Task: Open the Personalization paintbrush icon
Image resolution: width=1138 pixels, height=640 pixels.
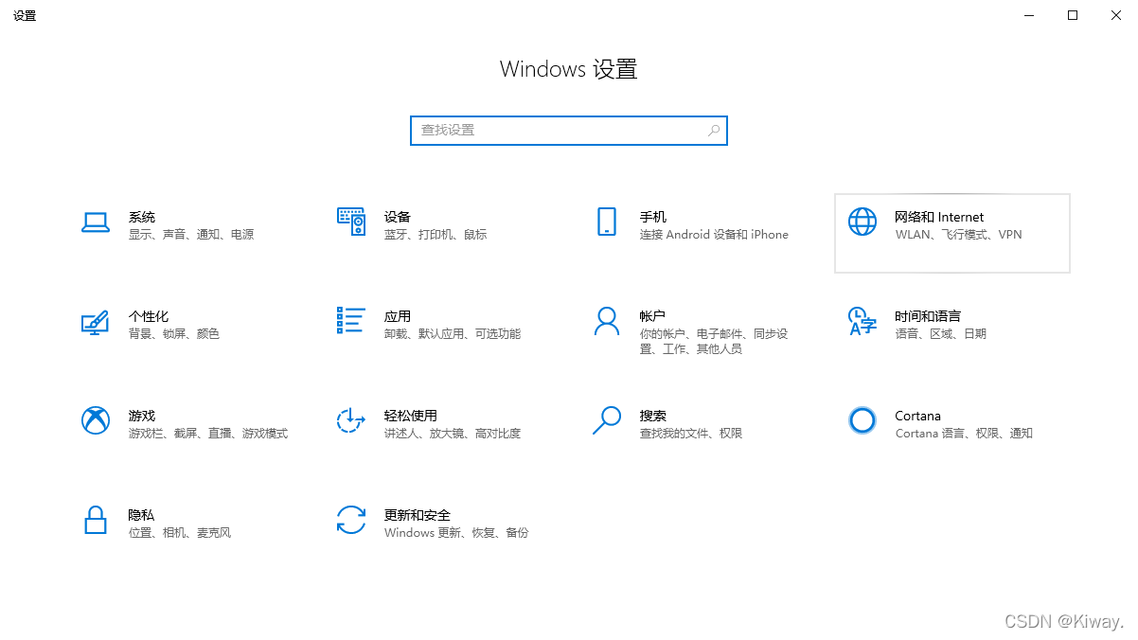Action: [95, 322]
